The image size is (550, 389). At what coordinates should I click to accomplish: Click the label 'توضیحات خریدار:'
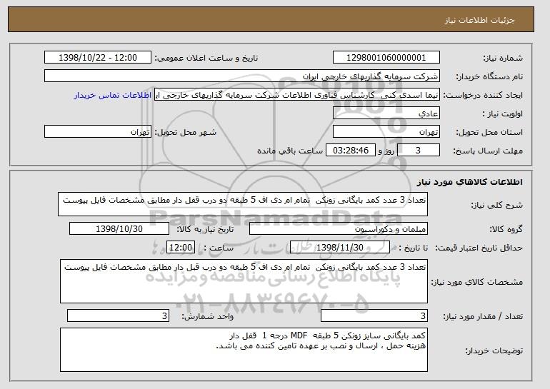[x=494, y=350]
